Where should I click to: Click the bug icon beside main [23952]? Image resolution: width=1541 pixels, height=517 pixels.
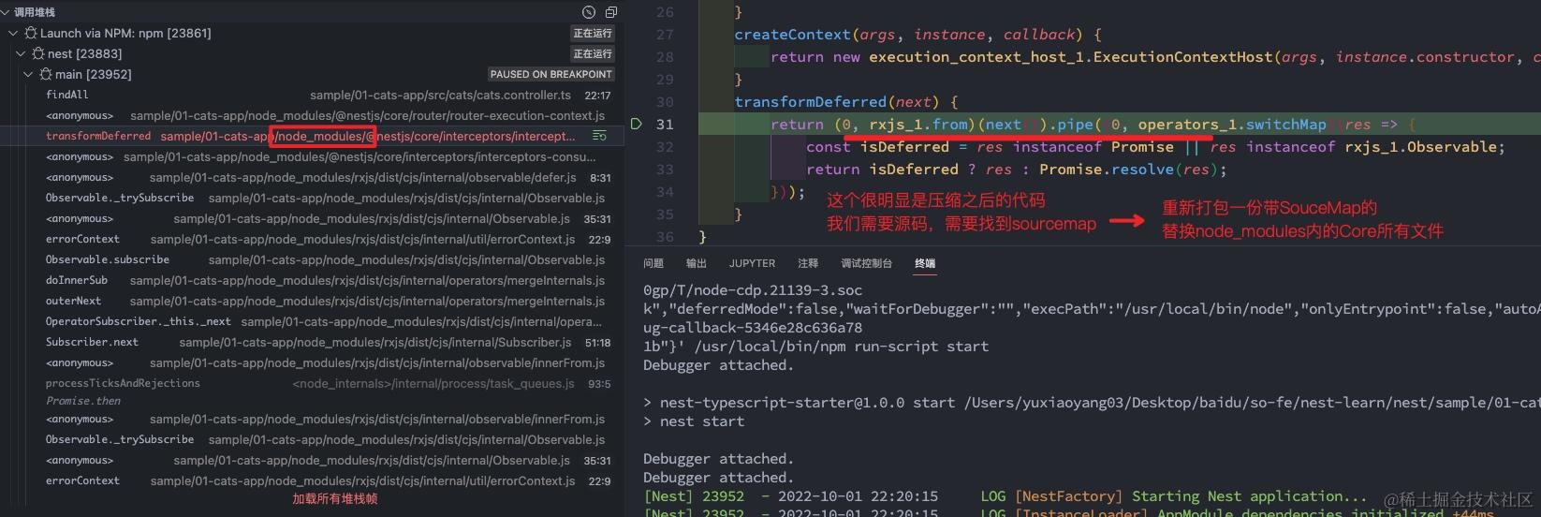pyautogui.click(x=46, y=74)
